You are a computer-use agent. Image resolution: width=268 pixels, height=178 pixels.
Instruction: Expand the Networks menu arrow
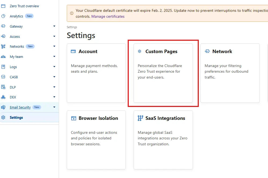[x=54, y=46]
